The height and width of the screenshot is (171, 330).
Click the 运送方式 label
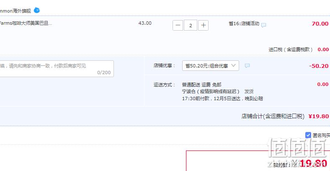(164, 85)
